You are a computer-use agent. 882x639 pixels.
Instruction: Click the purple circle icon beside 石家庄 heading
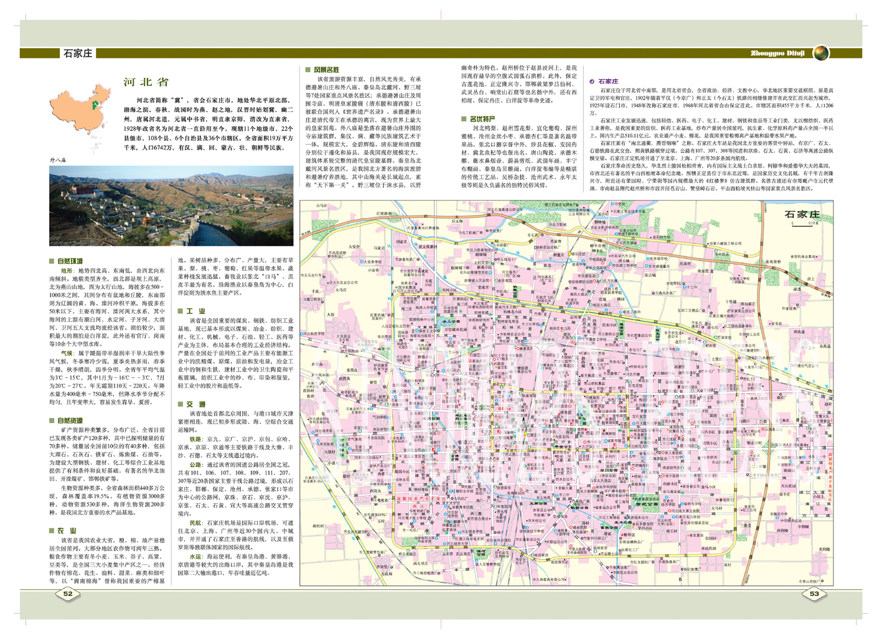click(592, 82)
